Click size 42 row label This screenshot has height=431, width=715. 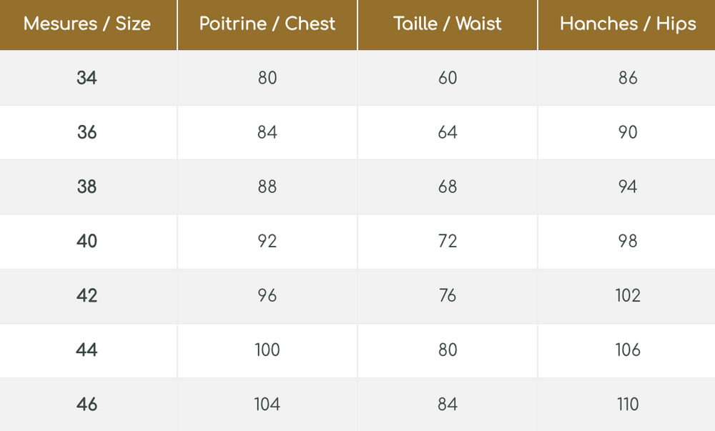[87, 295]
